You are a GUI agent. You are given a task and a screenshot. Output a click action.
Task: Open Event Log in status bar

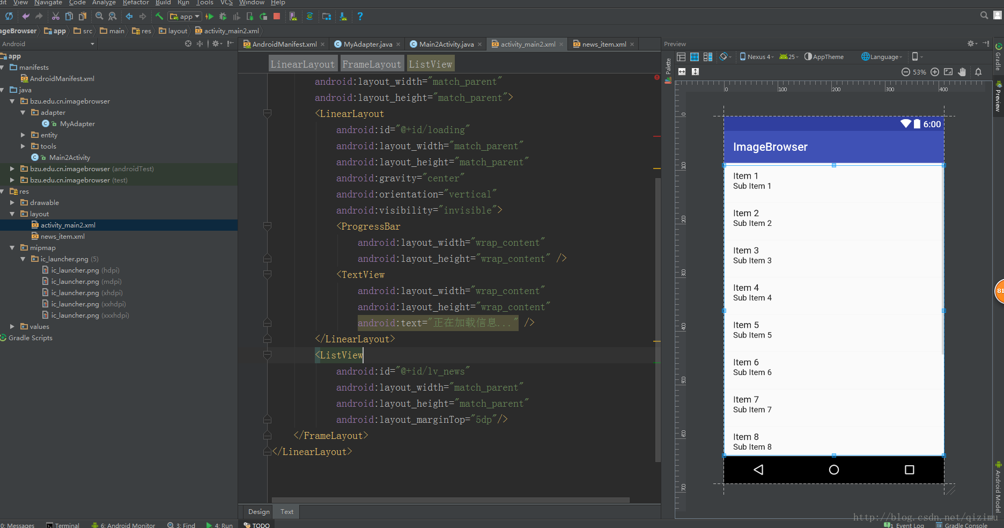tap(905, 525)
